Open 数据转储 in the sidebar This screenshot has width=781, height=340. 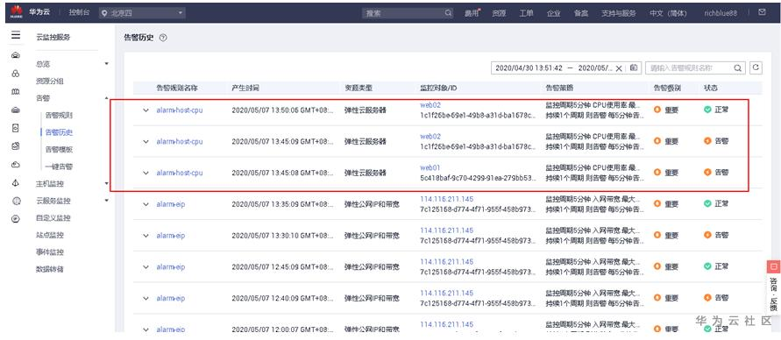point(50,269)
